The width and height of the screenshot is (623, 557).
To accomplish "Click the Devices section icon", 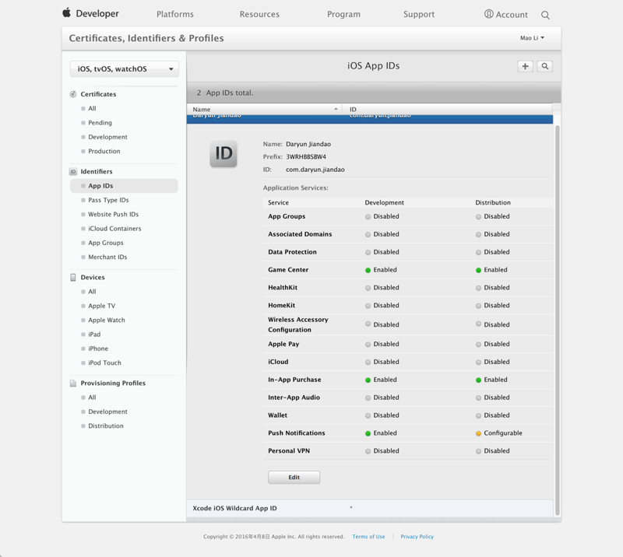I will click(x=73, y=277).
